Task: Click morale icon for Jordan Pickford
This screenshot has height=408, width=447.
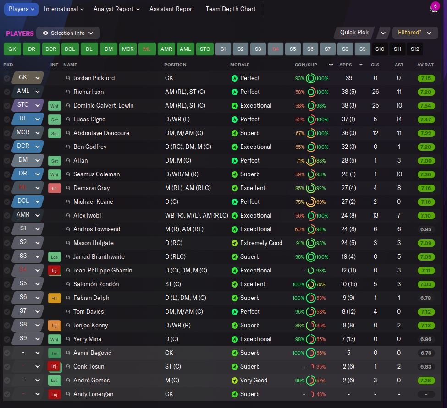Action: pos(234,78)
